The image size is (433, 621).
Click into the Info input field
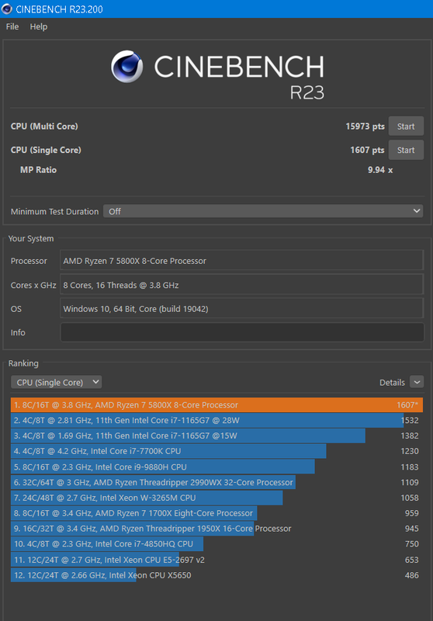point(242,332)
